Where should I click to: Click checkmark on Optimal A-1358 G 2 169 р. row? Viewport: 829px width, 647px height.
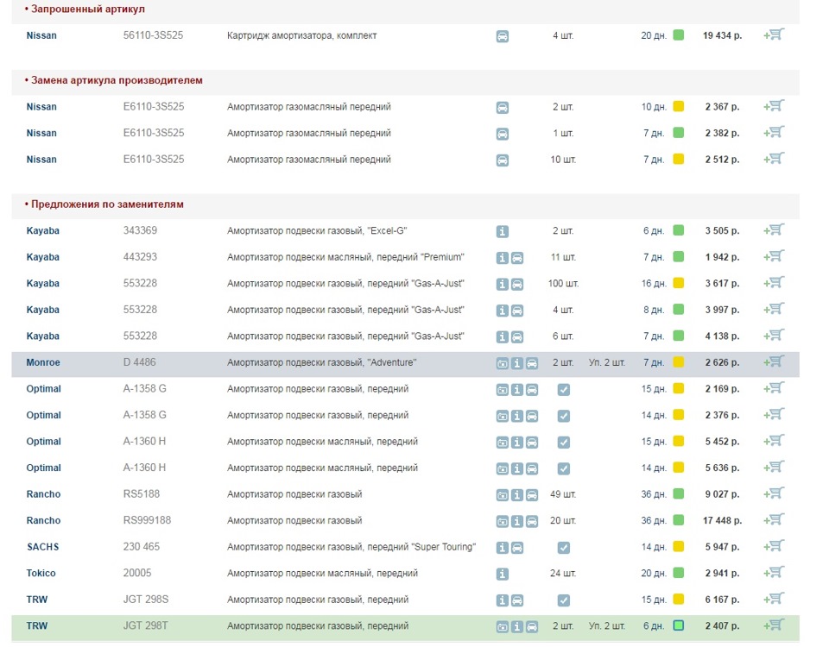(563, 390)
